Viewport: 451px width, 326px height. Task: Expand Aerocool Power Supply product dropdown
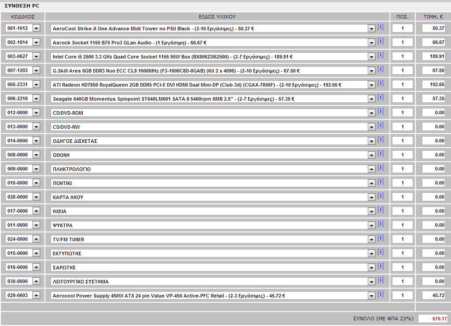371,296
